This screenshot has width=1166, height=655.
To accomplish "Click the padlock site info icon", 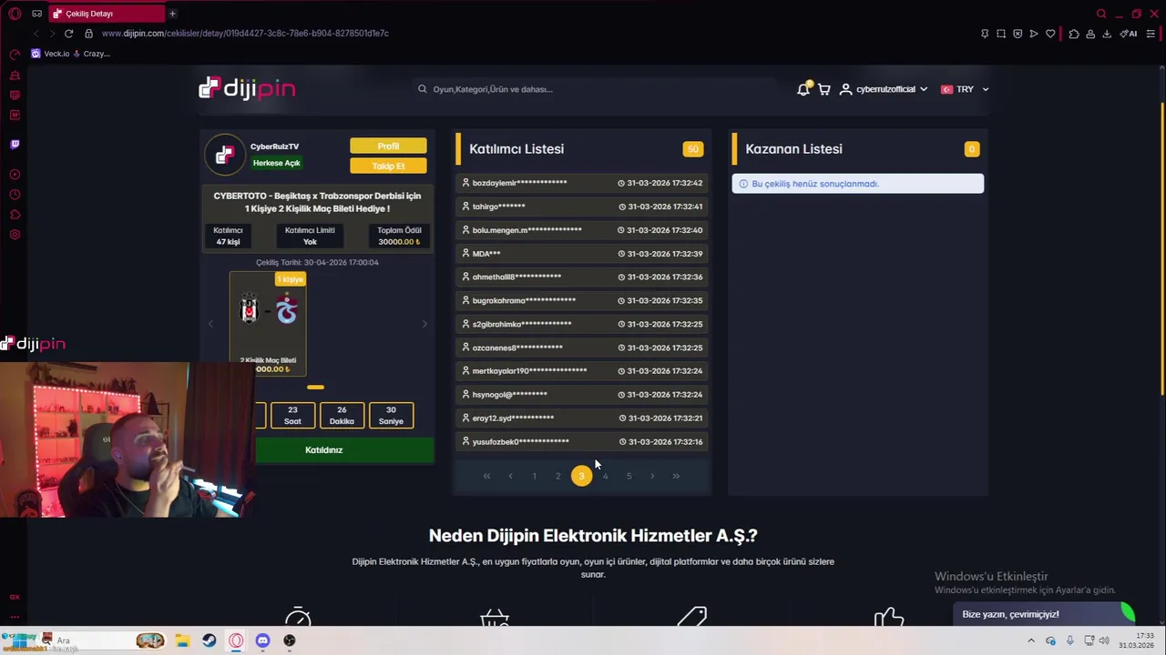I will click(88, 34).
